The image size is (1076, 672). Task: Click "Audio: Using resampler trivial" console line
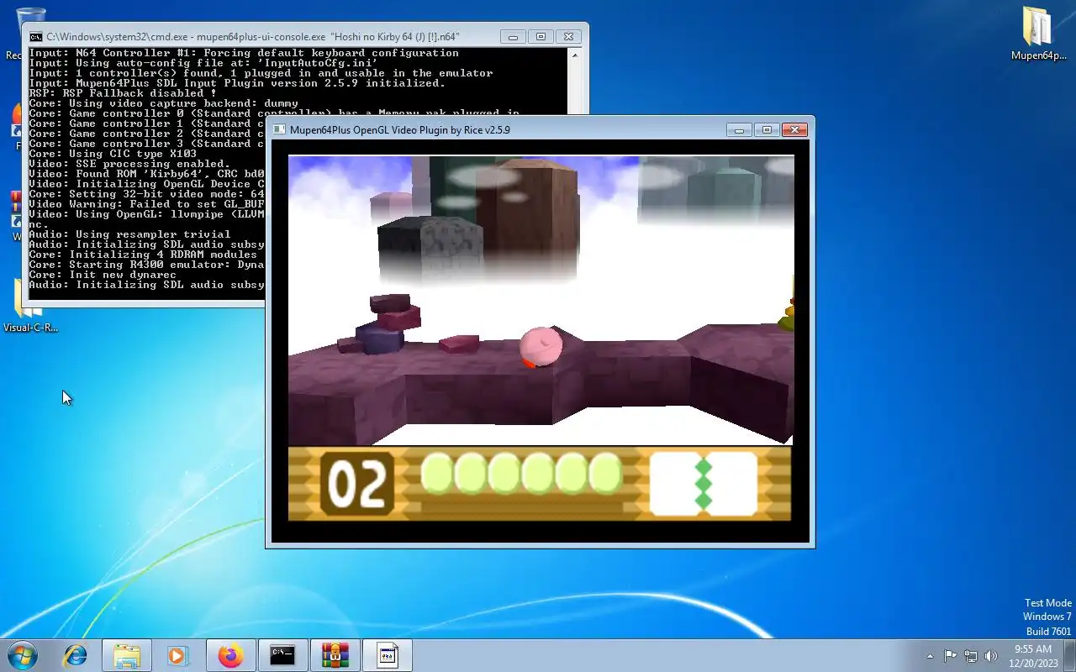tap(129, 234)
